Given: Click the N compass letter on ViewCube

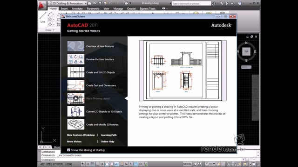Looking at the screenshot, I should [x=246, y=43].
